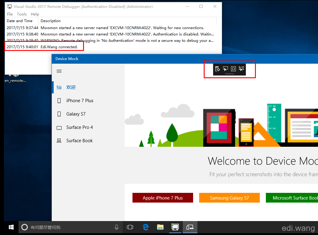Open Surface Pro 4 in the sidebar
This screenshot has width=318, height=235.
[88, 127]
